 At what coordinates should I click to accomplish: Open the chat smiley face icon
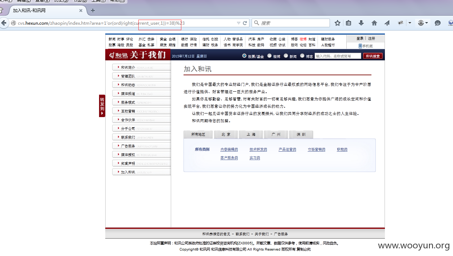point(438,23)
